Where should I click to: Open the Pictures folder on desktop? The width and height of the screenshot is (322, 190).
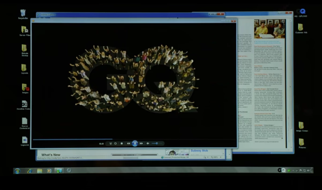click(x=302, y=143)
